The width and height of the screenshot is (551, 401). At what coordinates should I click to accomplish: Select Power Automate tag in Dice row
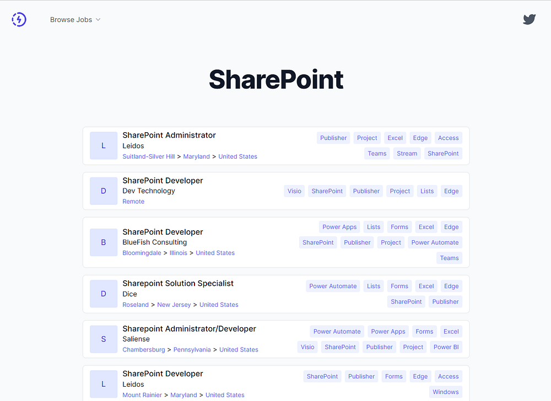(333, 286)
